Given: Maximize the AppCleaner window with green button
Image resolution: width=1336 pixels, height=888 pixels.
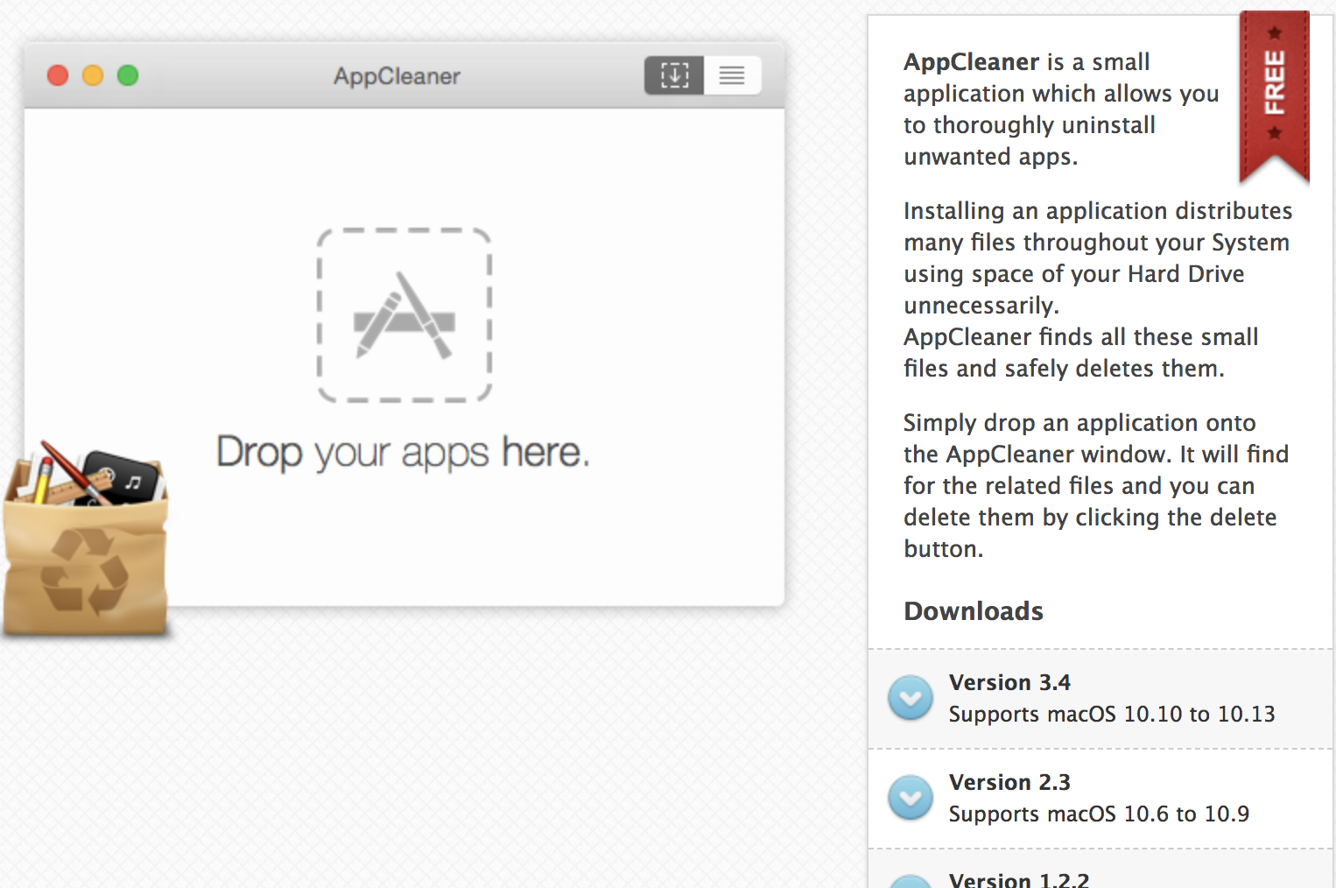Looking at the screenshot, I should click(x=128, y=75).
